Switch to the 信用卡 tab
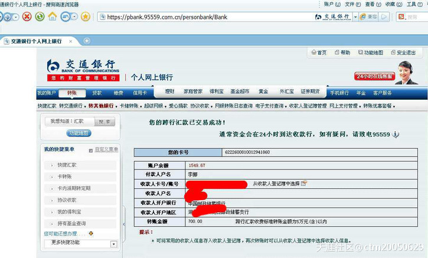Screen dimensions: 428x258 pos(140,93)
